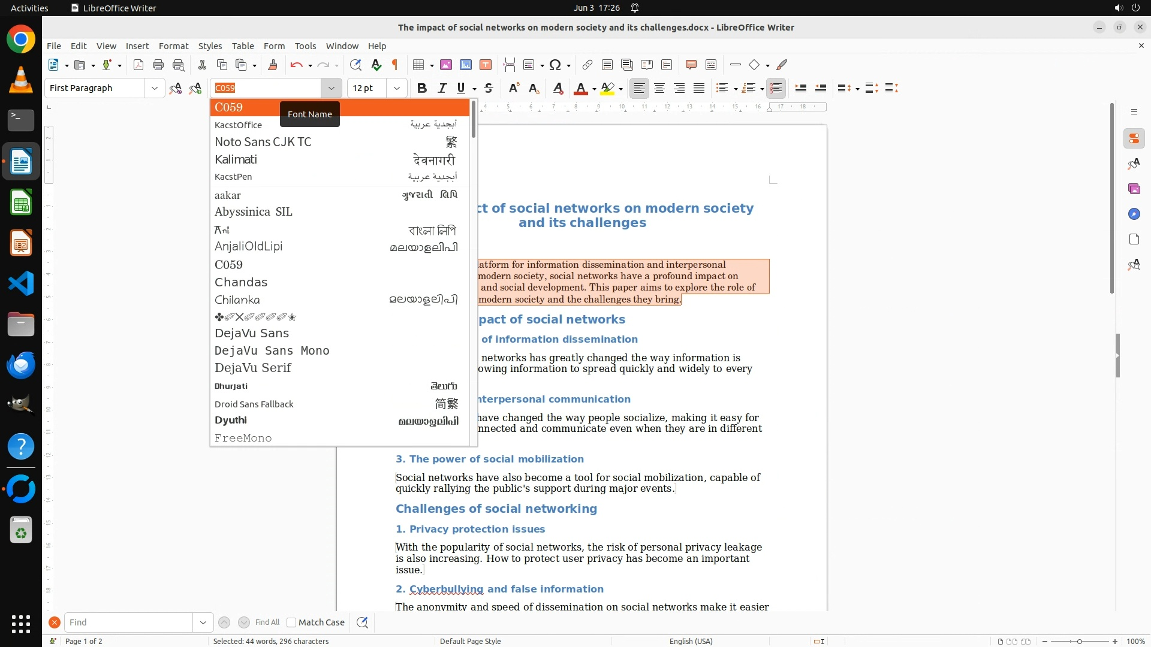Toggle unordered bullet list
The height and width of the screenshot is (647, 1151).
(722, 88)
